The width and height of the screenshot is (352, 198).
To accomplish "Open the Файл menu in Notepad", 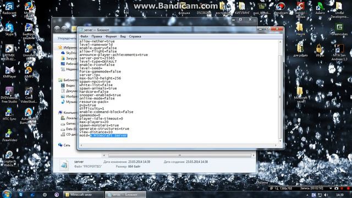I will click(x=84, y=36).
